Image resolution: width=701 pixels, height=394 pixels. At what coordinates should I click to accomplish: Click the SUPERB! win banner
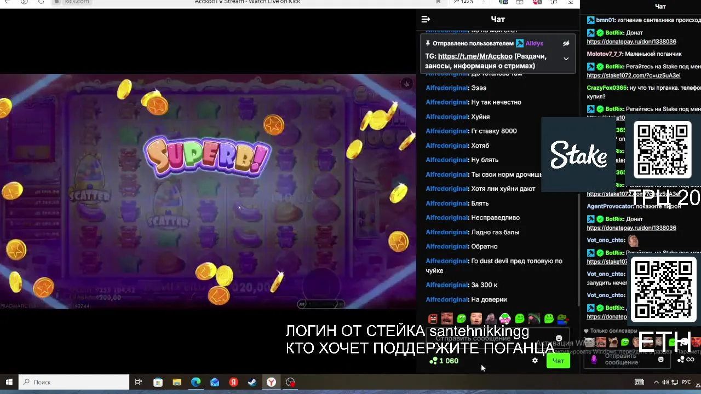coord(208,156)
